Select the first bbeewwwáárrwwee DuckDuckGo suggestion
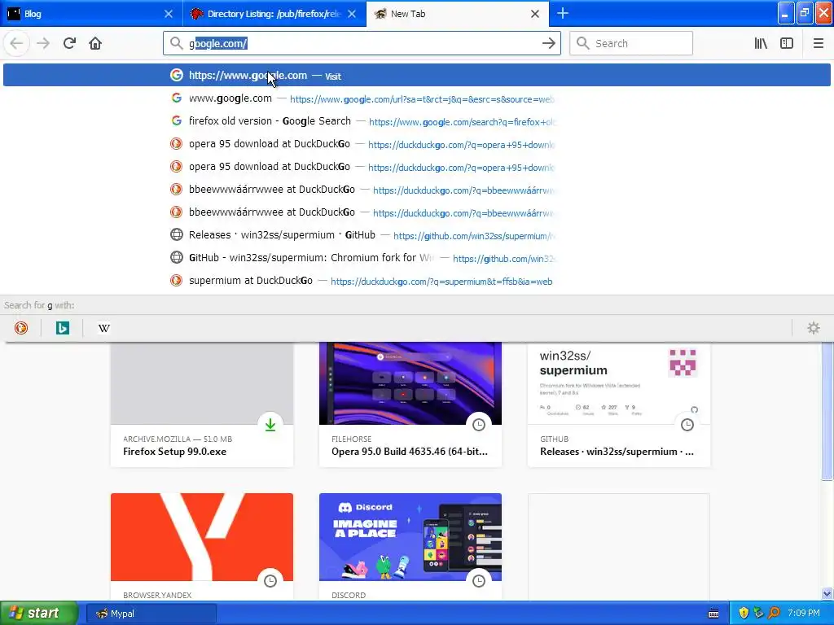 coord(417,190)
